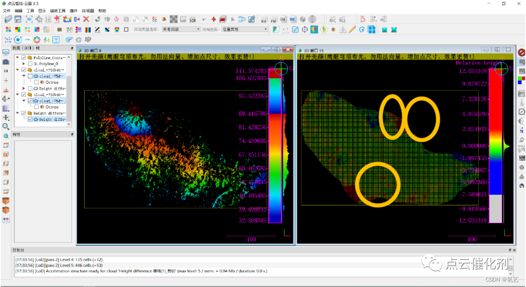Close the 控制台 console panel
The width and height of the screenshot is (526, 287).
click(515, 250)
